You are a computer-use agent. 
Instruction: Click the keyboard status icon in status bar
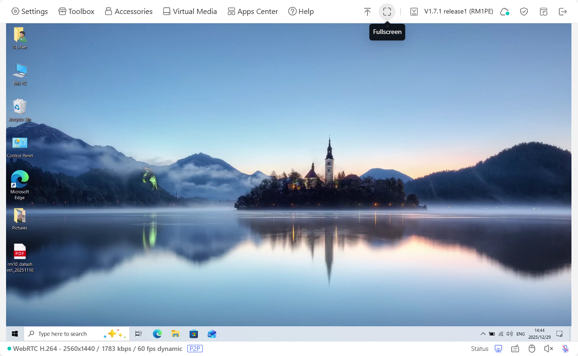point(515,348)
